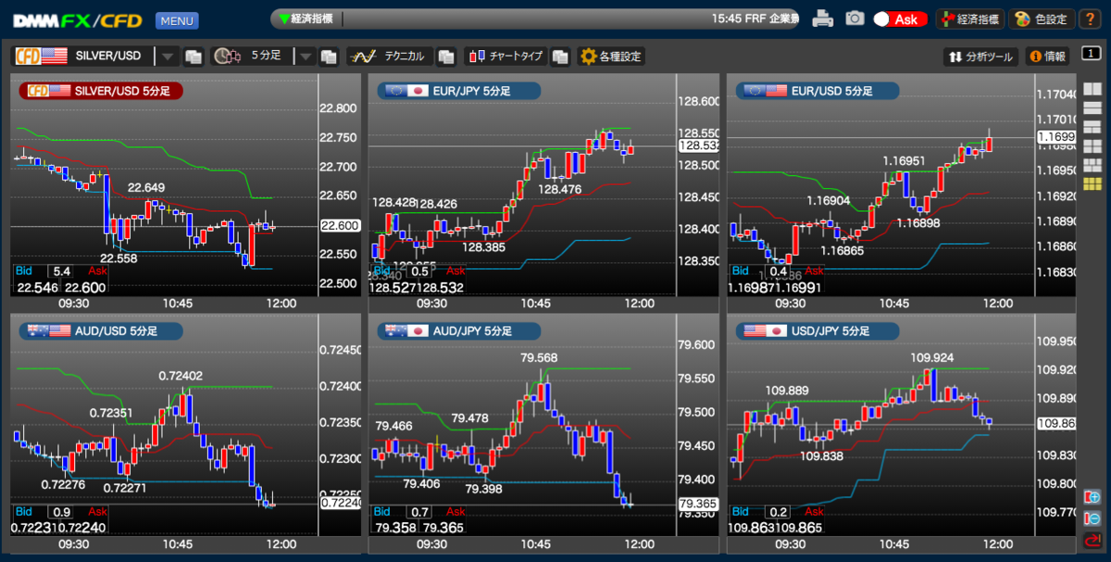The width and height of the screenshot is (1111, 562).
Task: Select the AUD/JPY 5分足 chart tab
Action: tap(460, 331)
